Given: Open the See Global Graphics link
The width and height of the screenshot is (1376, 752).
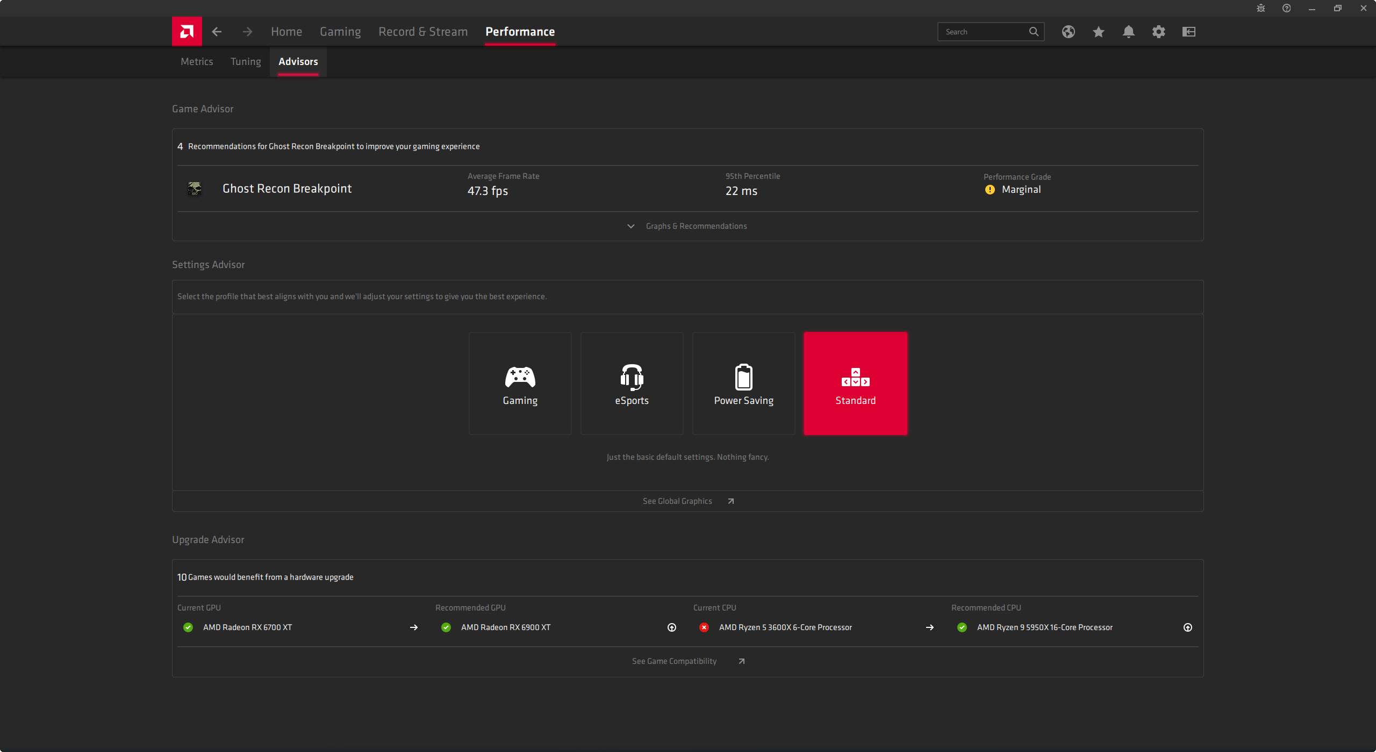Looking at the screenshot, I should click(x=677, y=501).
